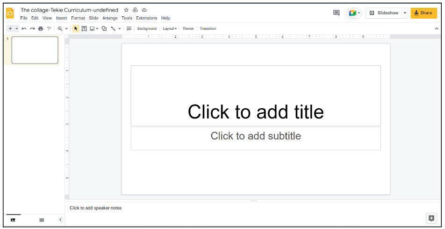Switch to filmstrip view

coord(13,220)
